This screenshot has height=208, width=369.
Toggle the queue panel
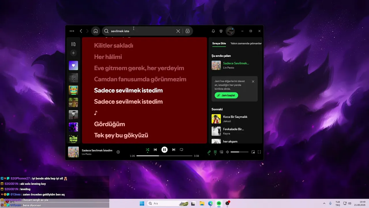click(x=215, y=152)
